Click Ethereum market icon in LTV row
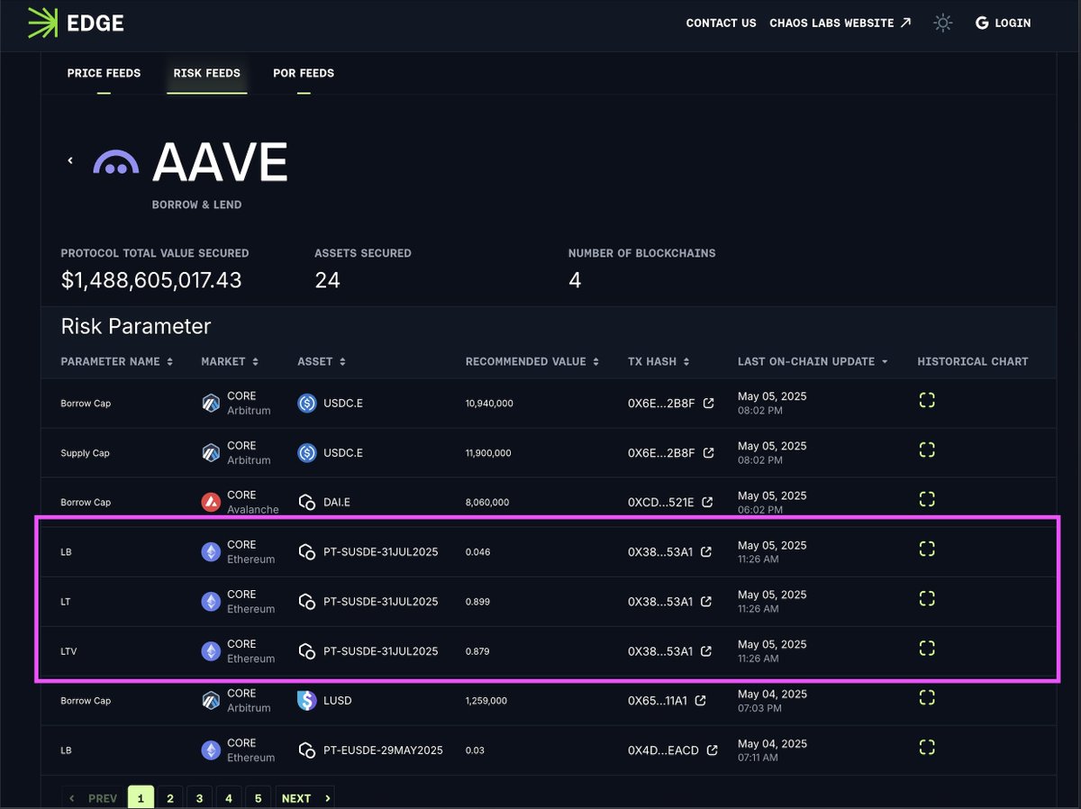 [x=211, y=651]
